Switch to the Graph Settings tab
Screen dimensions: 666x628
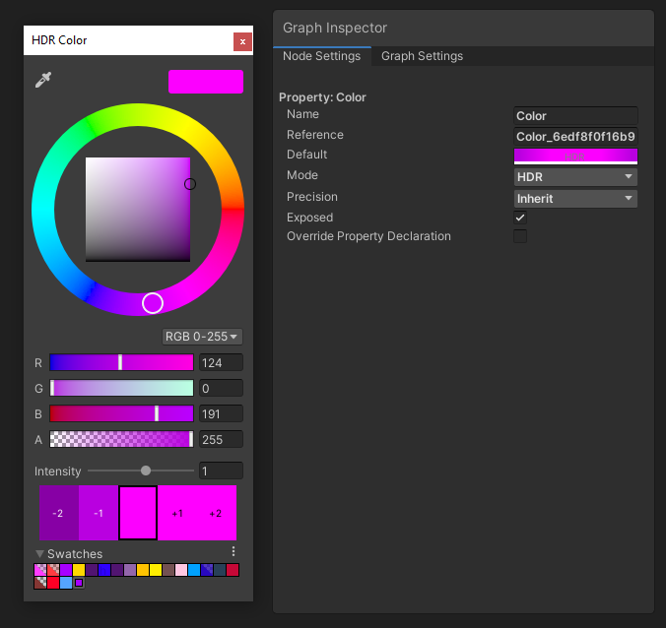click(422, 56)
